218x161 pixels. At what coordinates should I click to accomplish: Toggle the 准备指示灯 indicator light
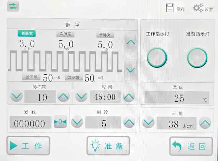197,58
